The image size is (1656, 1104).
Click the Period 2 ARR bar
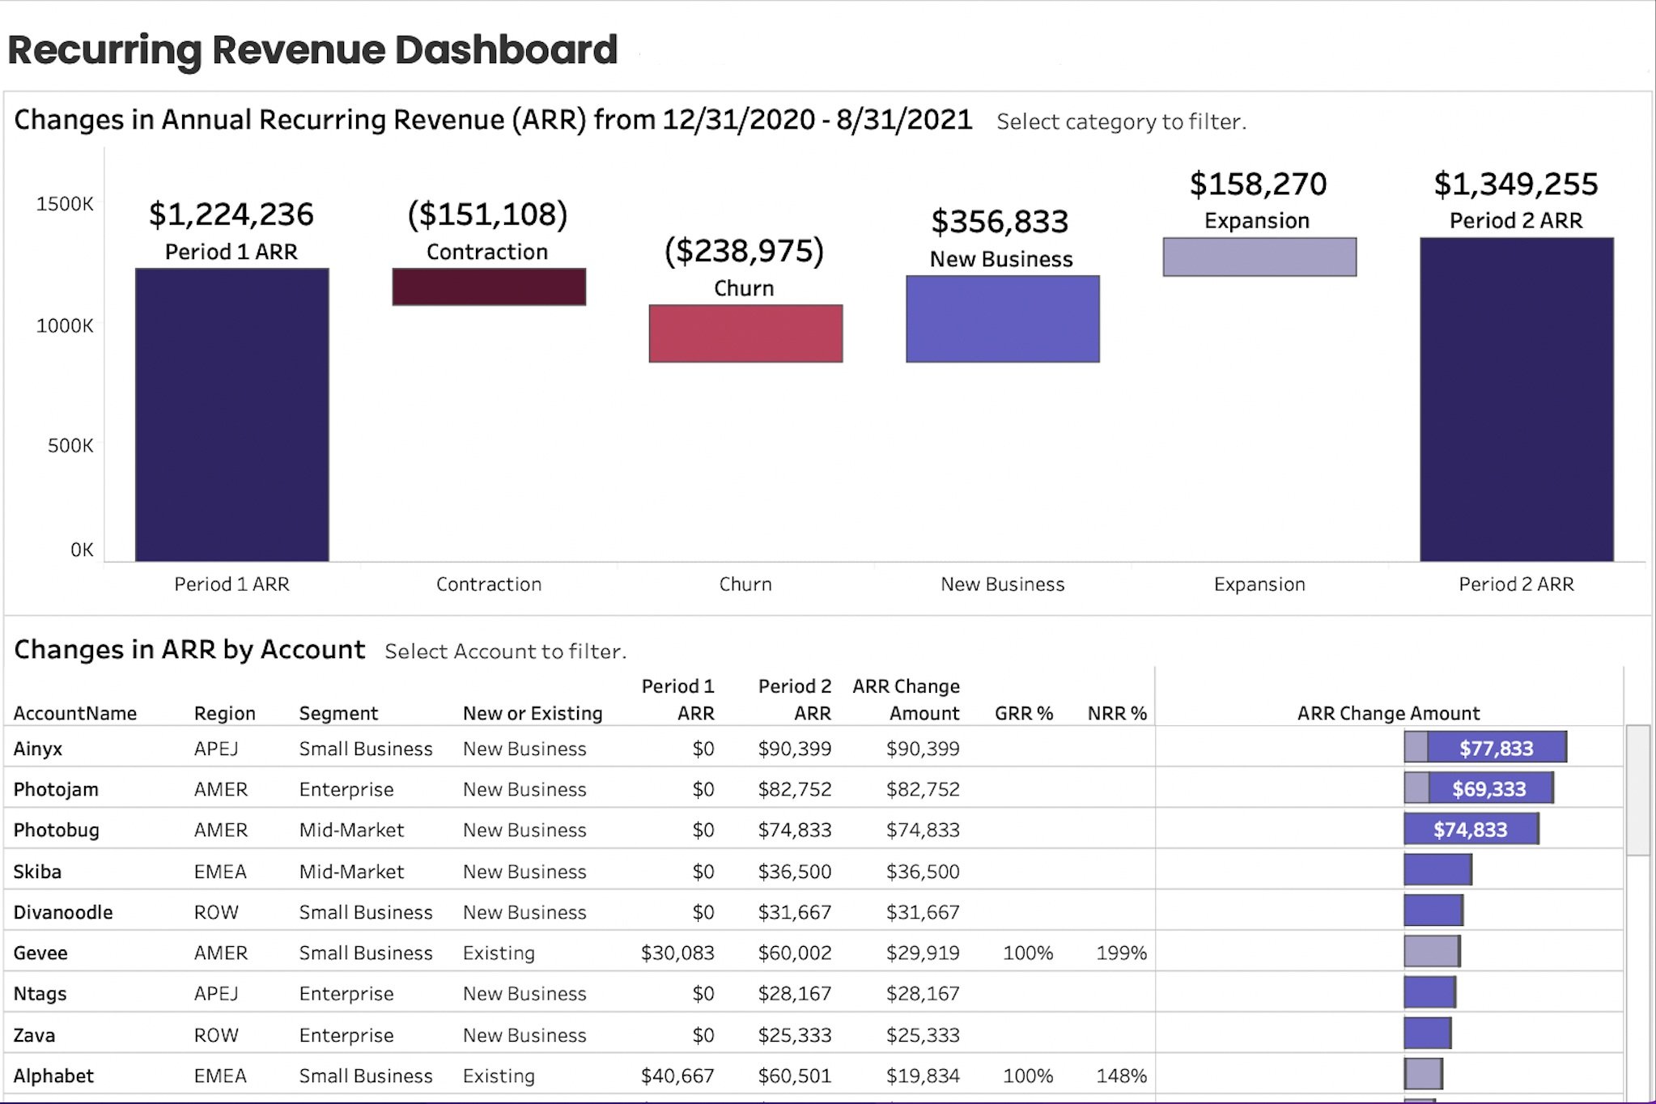tap(1516, 399)
